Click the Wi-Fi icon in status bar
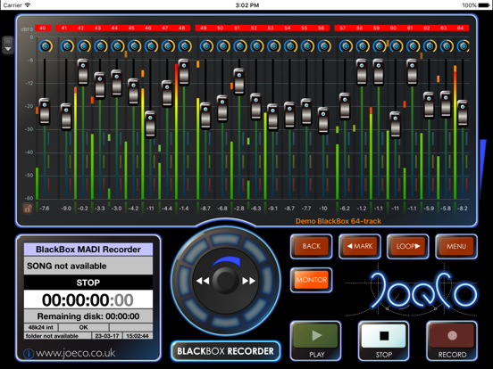 tap(28, 5)
